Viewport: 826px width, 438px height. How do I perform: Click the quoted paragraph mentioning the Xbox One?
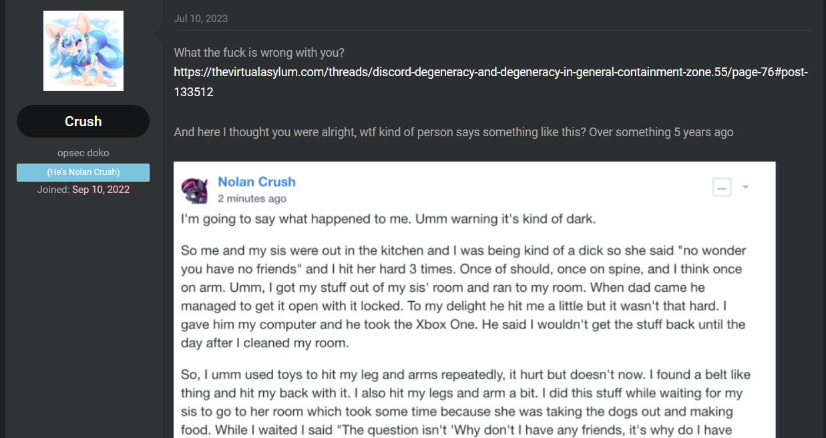pos(463,297)
